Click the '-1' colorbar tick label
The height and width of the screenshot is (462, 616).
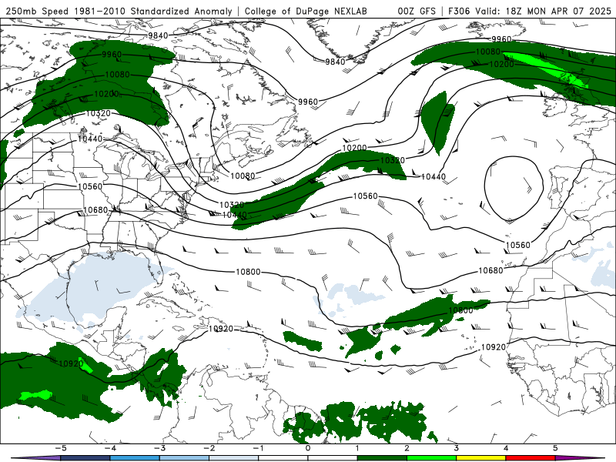coord(259,448)
